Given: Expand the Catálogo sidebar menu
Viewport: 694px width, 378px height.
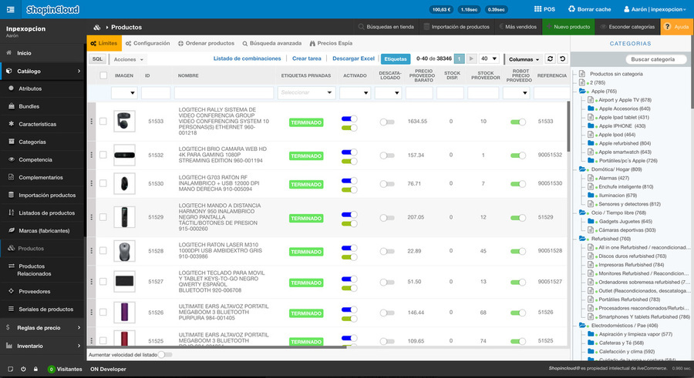Looking at the screenshot, I should click(42, 71).
